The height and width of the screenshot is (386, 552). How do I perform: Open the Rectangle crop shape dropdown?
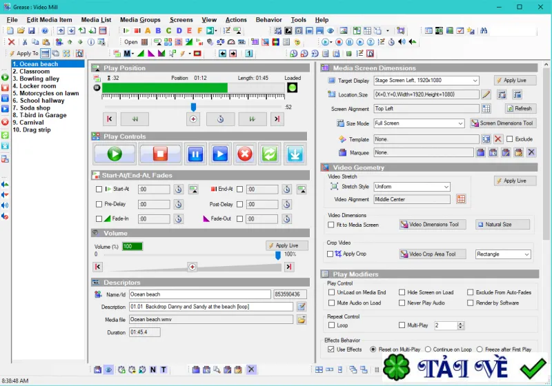pyautogui.click(x=503, y=254)
